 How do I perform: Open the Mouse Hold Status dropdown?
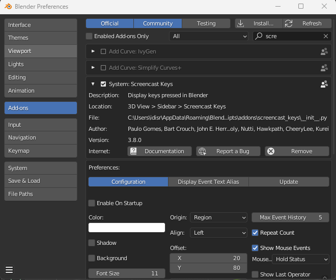point(301,259)
